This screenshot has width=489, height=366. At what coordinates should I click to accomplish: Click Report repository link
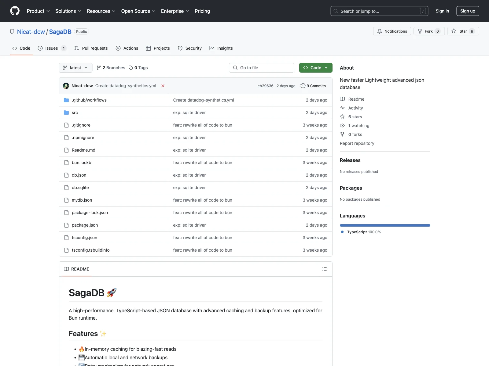357,143
